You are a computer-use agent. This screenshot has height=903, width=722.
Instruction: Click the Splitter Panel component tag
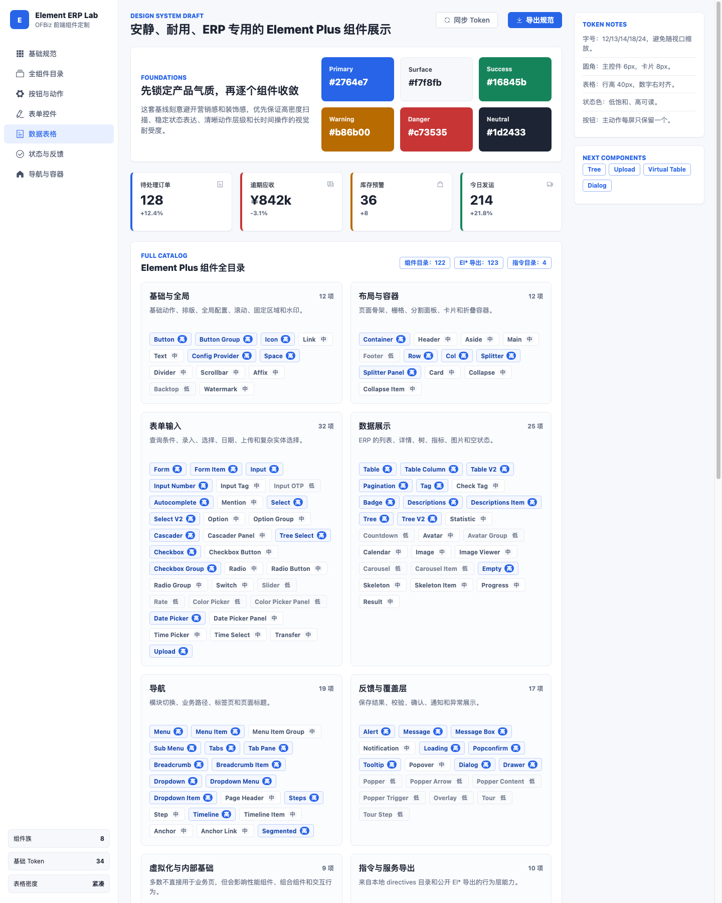click(390, 372)
